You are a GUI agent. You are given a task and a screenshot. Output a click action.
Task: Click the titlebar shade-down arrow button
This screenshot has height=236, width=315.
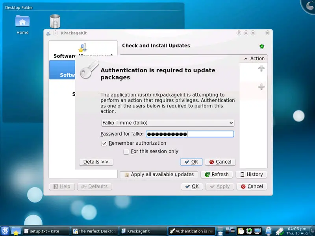[x=246, y=33]
